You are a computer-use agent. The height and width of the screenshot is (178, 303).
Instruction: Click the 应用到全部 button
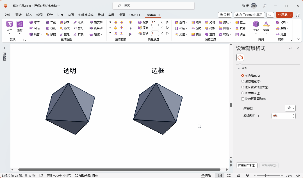pyautogui.click(x=247, y=165)
